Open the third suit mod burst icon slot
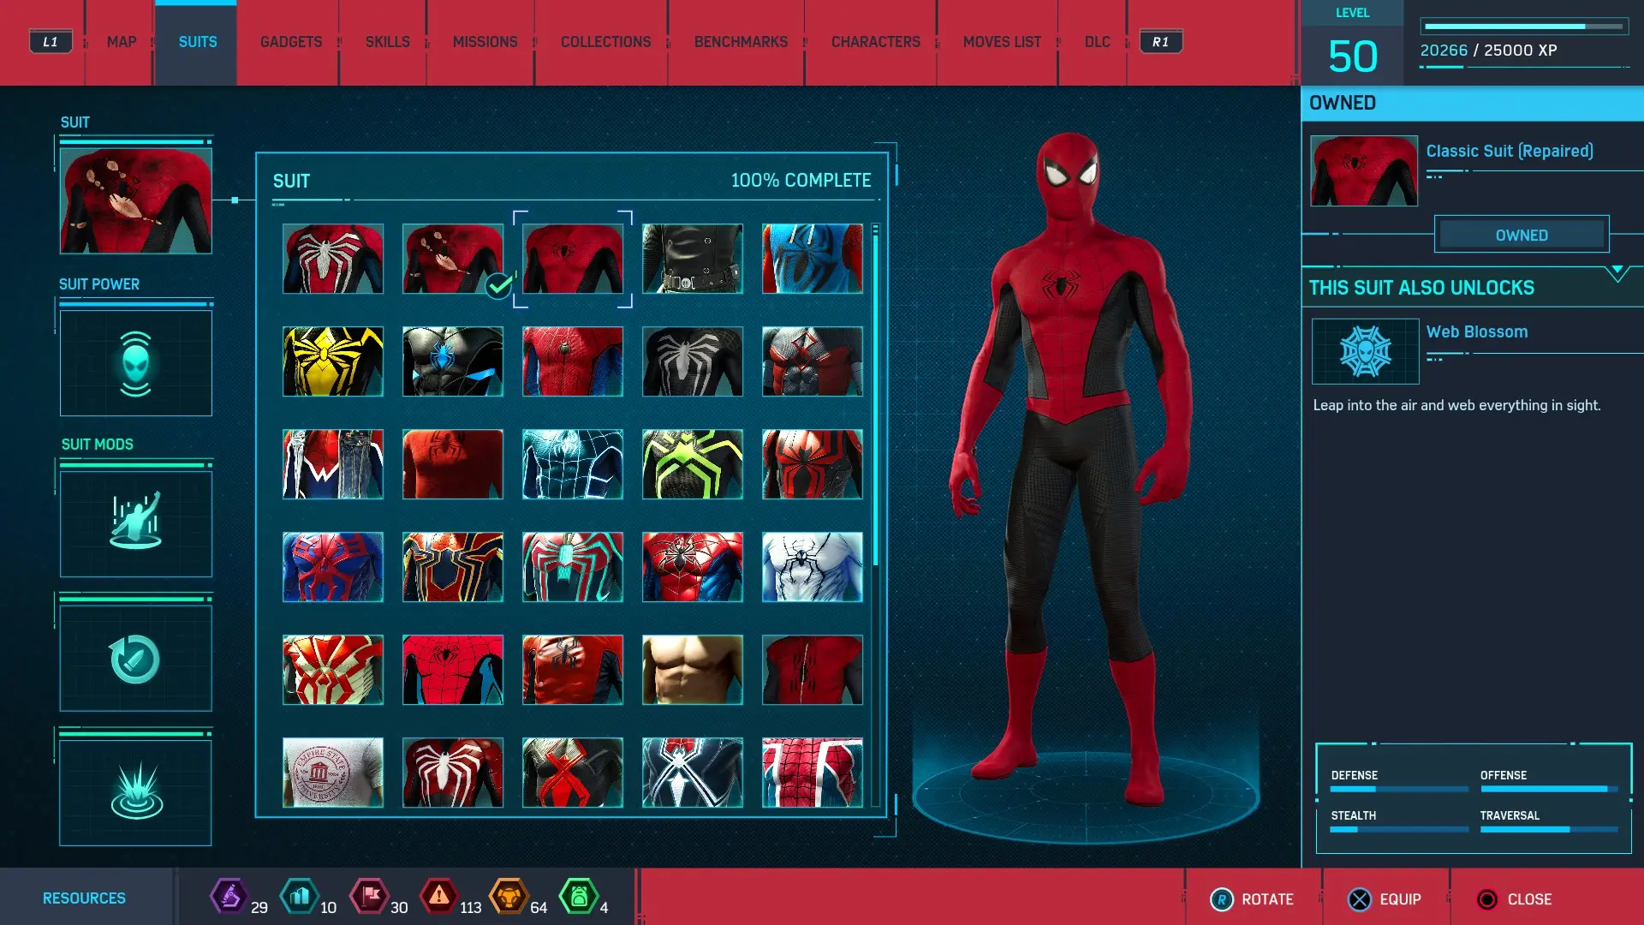Image resolution: width=1644 pixels, height=925 pixels. pyautogui.click(x=135, y=792)
